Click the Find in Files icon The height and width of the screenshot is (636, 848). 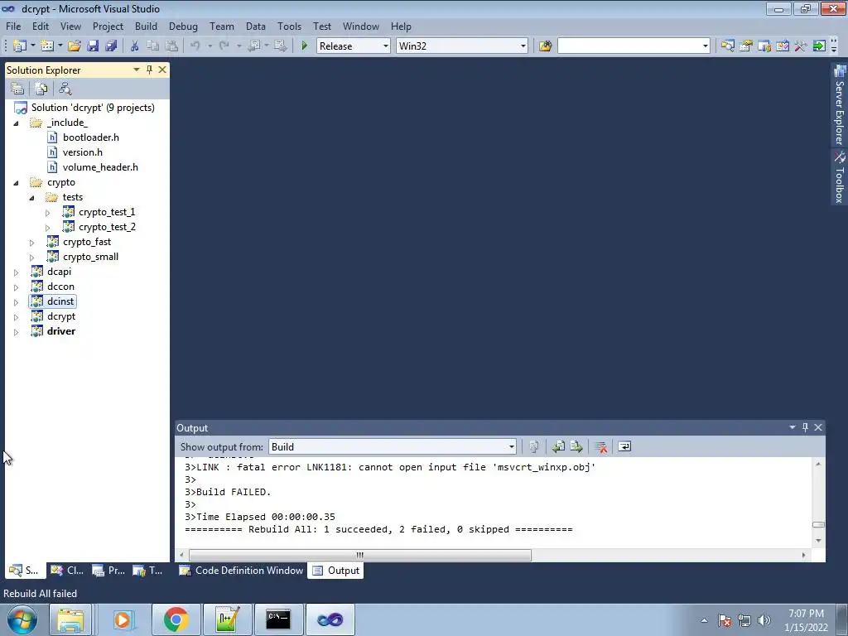545,46
